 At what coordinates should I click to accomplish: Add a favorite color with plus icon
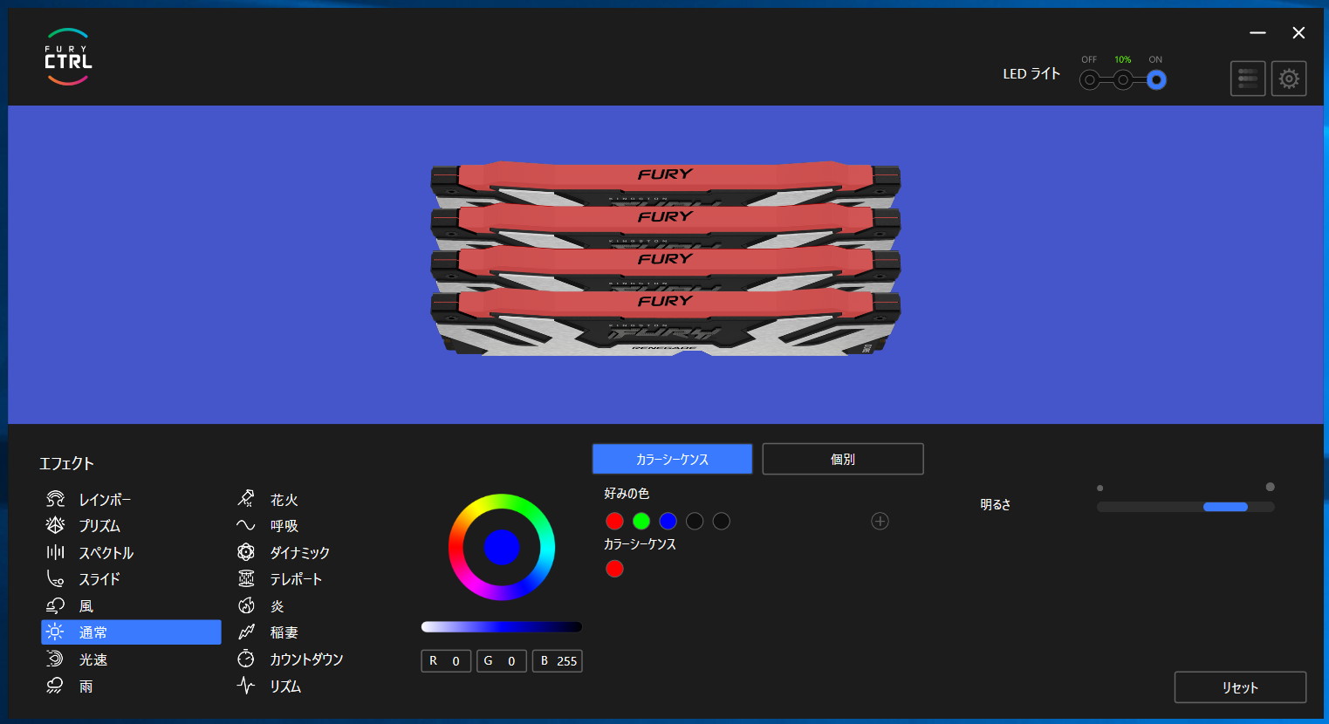880,521
